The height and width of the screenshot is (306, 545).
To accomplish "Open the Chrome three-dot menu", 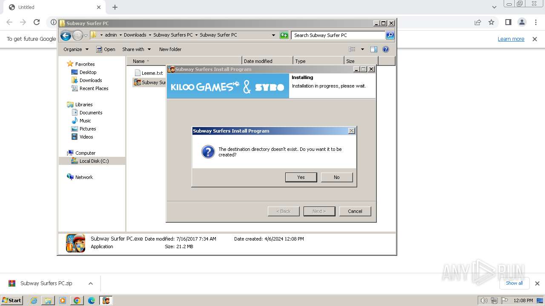I will click(x=536, y=22).
